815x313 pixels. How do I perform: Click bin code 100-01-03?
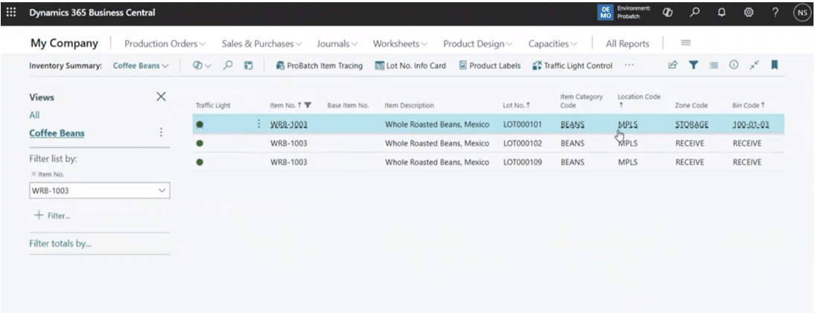[x=751, y=125]
